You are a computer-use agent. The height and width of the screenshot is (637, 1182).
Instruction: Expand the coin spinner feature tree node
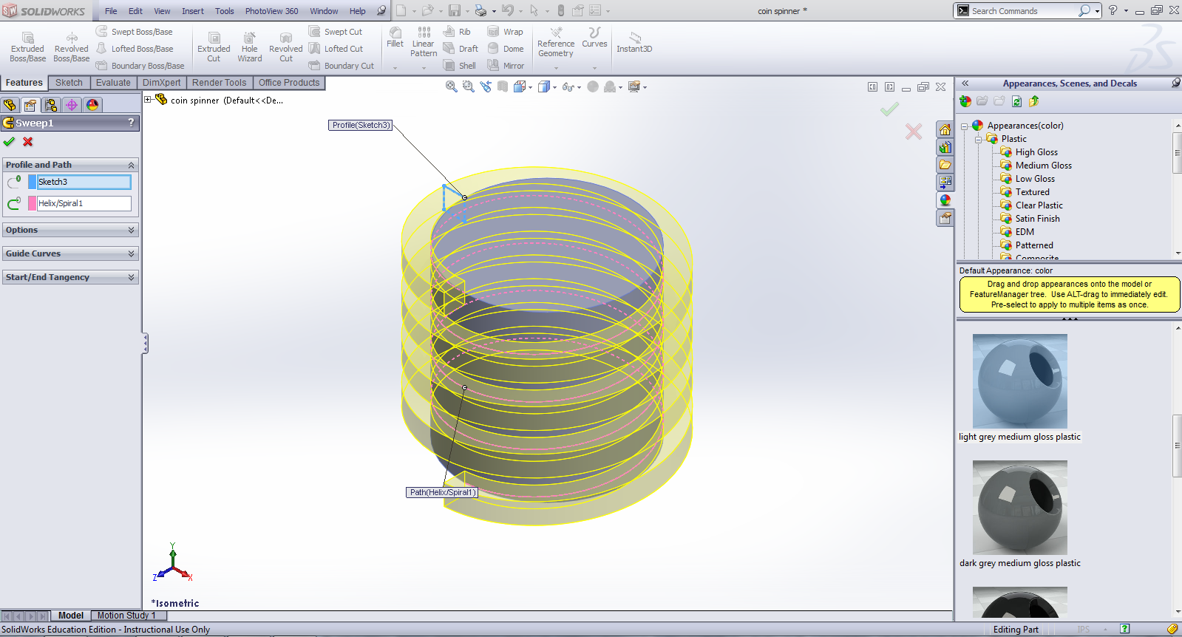pyautogui.click(x=148, y=100)
